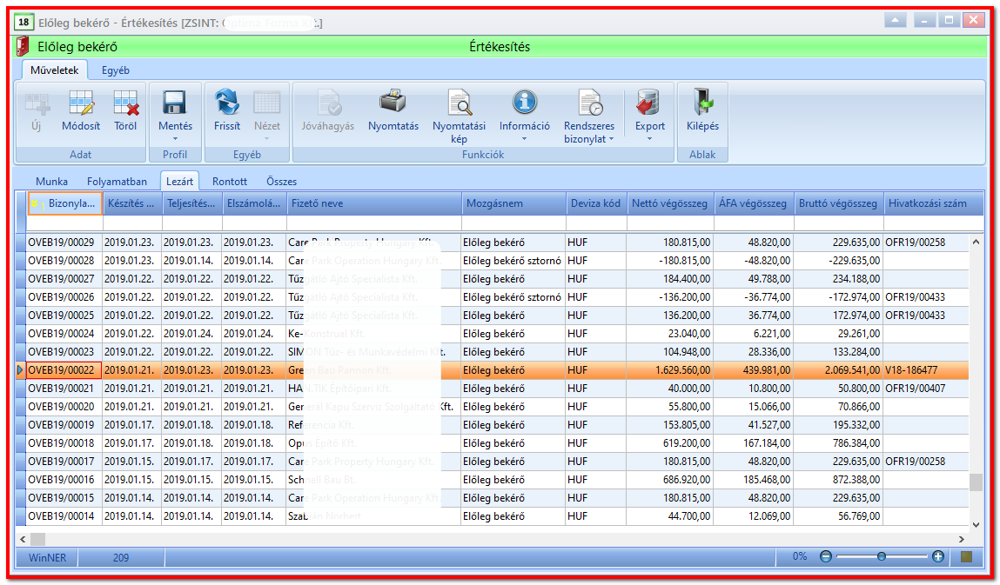1000x585 pixels.
Task: Open Nyomtatási kép print preview
Action: tap(460, 102)
